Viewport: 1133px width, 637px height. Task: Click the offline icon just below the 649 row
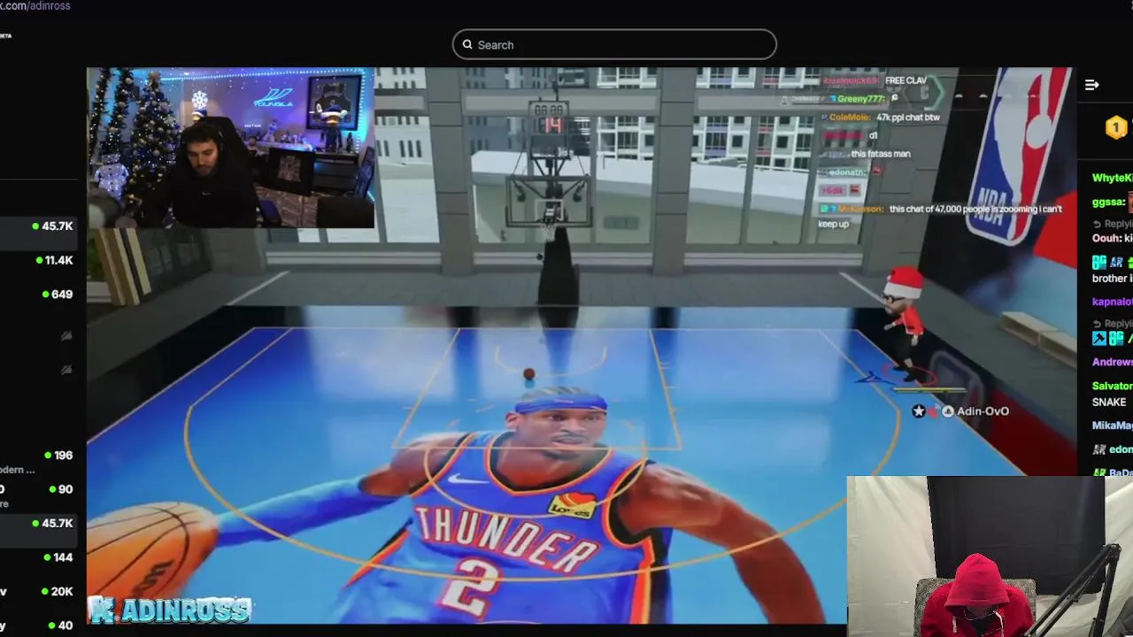(x=66, y=336)
